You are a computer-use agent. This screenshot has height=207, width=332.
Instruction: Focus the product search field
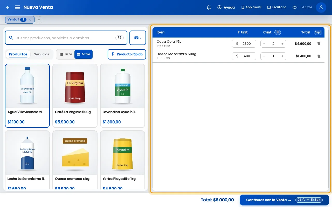66,38
